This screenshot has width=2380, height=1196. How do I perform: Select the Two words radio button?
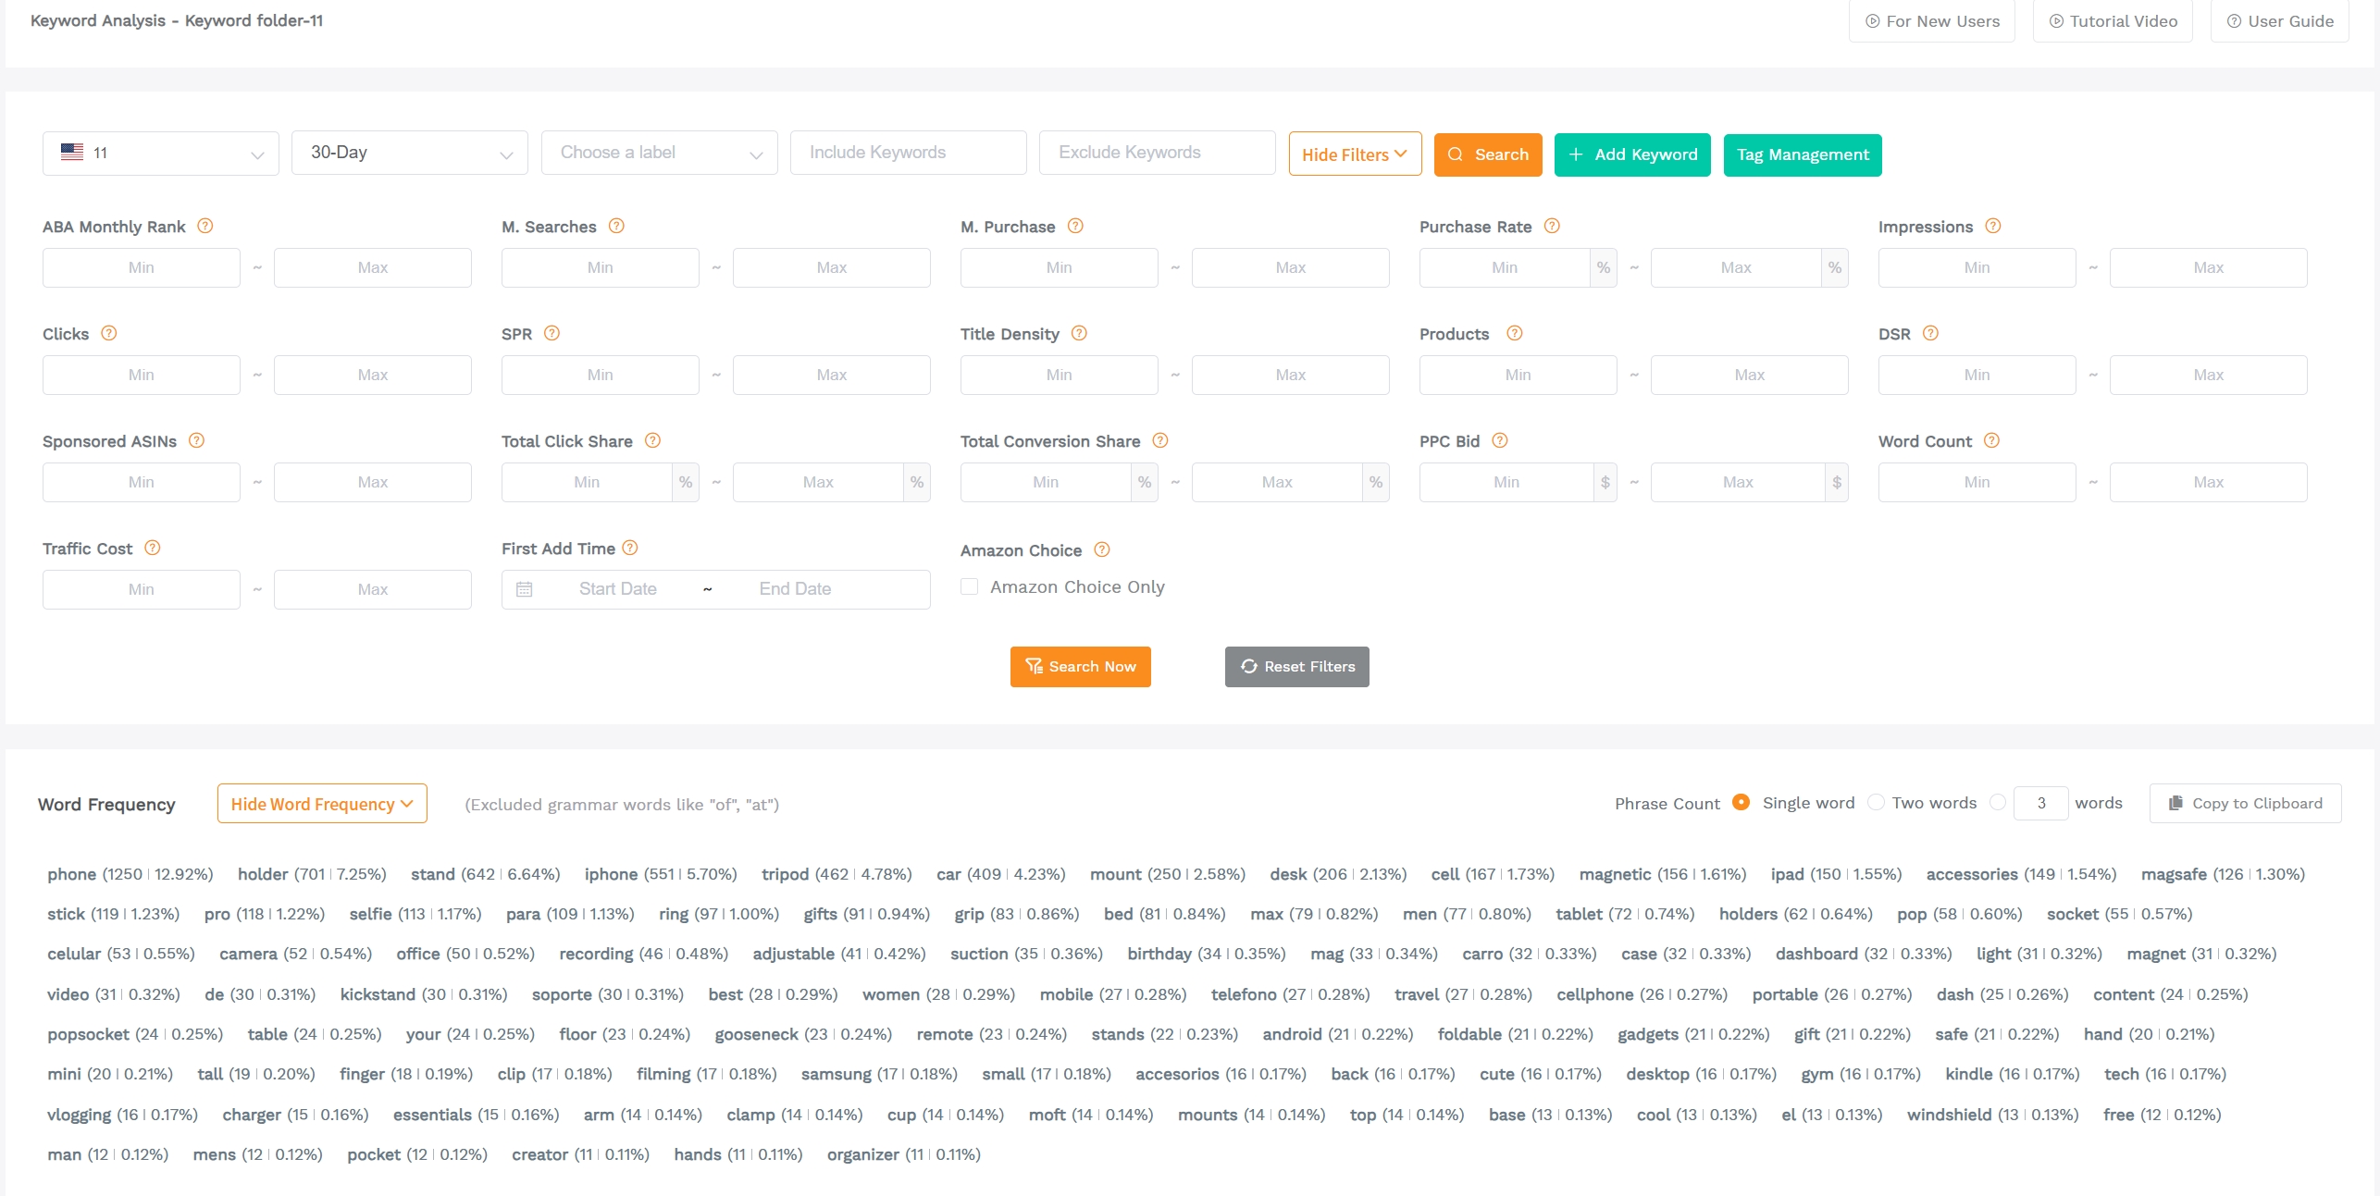point(1877,802)
